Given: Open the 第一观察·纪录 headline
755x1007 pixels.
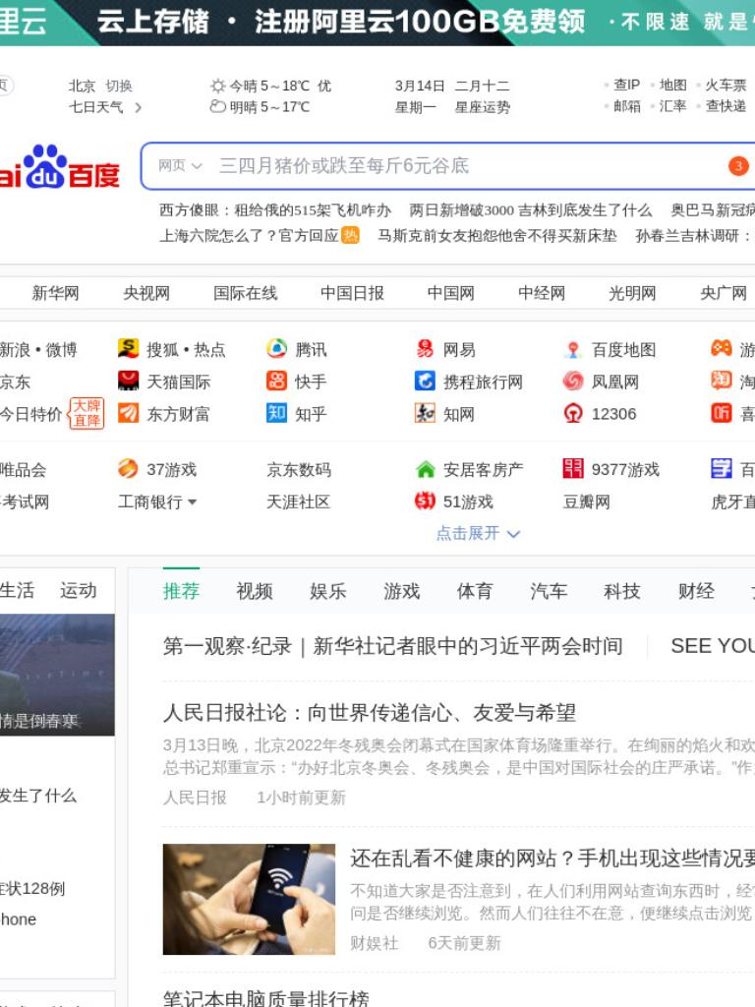Looking at the screenshot, I should (x=392, y=645).
